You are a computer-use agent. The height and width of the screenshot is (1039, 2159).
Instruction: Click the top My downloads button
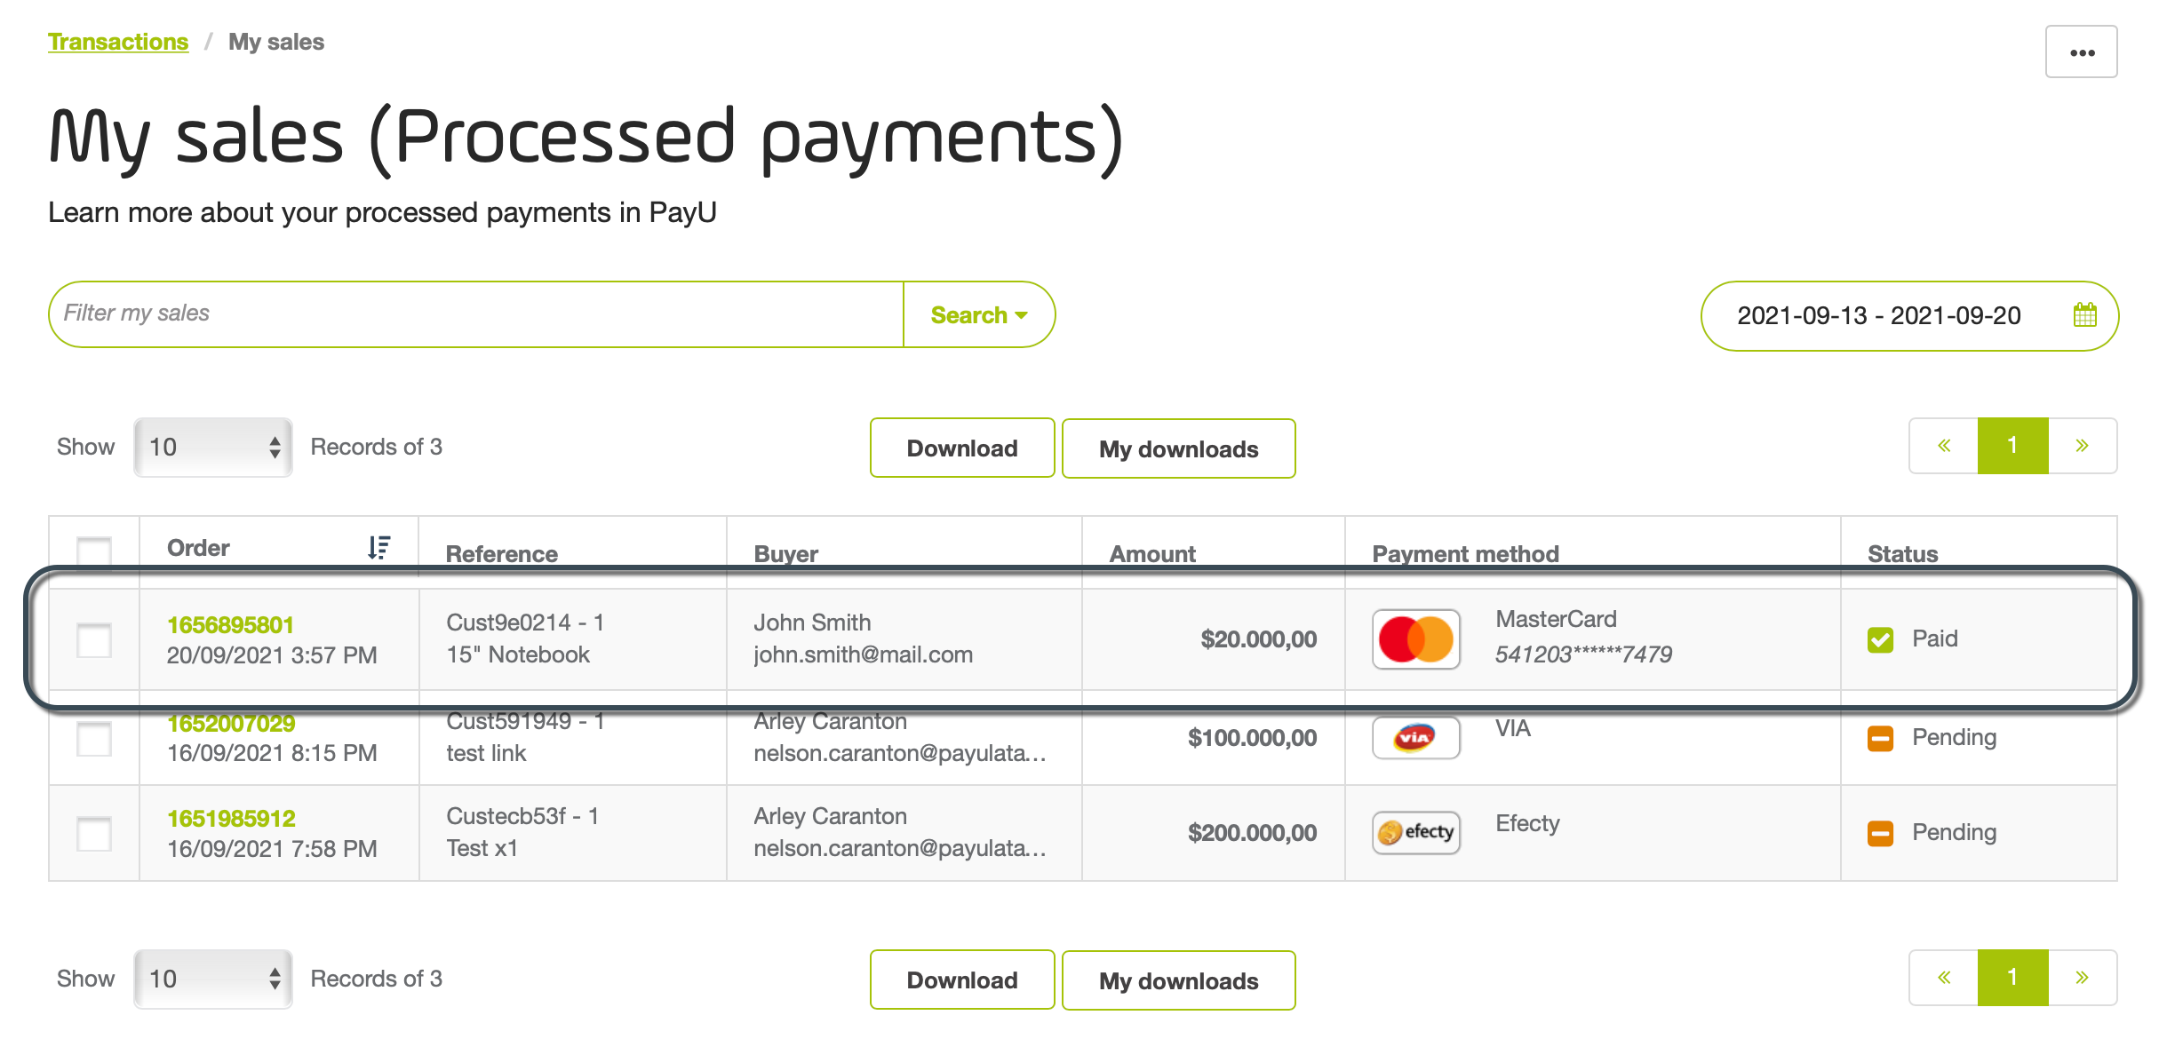point(1179,448)
